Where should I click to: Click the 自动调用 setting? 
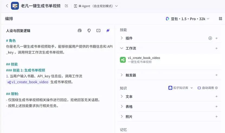(x=206, y=88)
